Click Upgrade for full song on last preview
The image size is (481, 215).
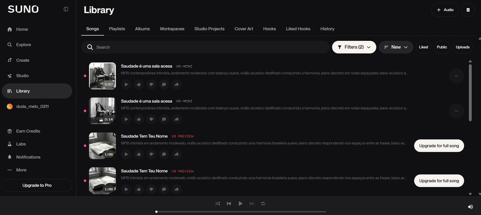[439, 181]
